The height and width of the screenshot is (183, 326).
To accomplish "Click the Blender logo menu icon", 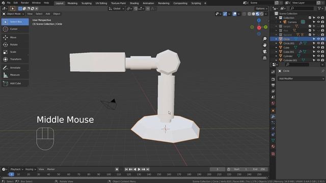I will [x=3, y=3].
